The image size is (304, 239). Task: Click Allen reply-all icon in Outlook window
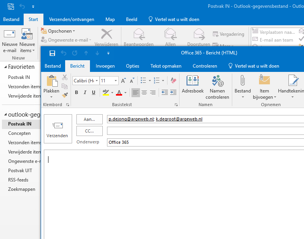click(170, 34)
